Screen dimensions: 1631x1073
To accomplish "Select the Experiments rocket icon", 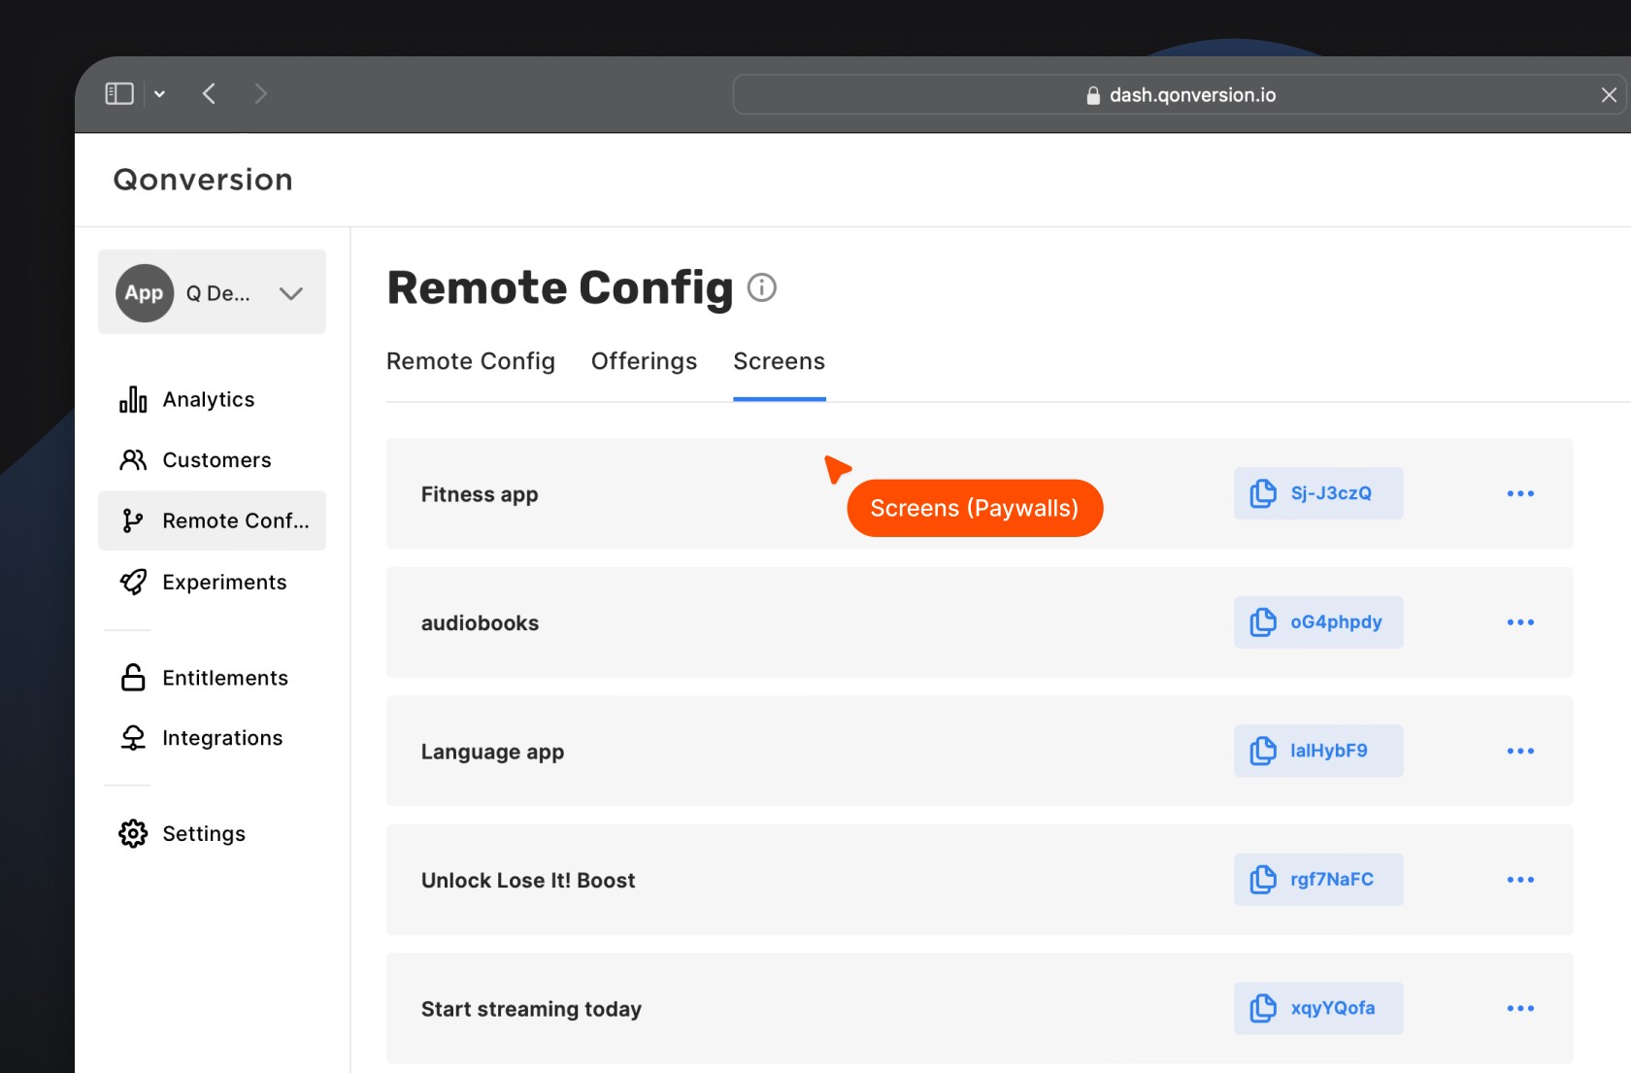I will tap(132, 582).
